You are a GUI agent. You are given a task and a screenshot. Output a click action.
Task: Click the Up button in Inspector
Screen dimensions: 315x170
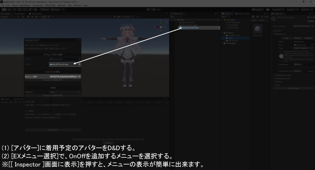point(287,38)
